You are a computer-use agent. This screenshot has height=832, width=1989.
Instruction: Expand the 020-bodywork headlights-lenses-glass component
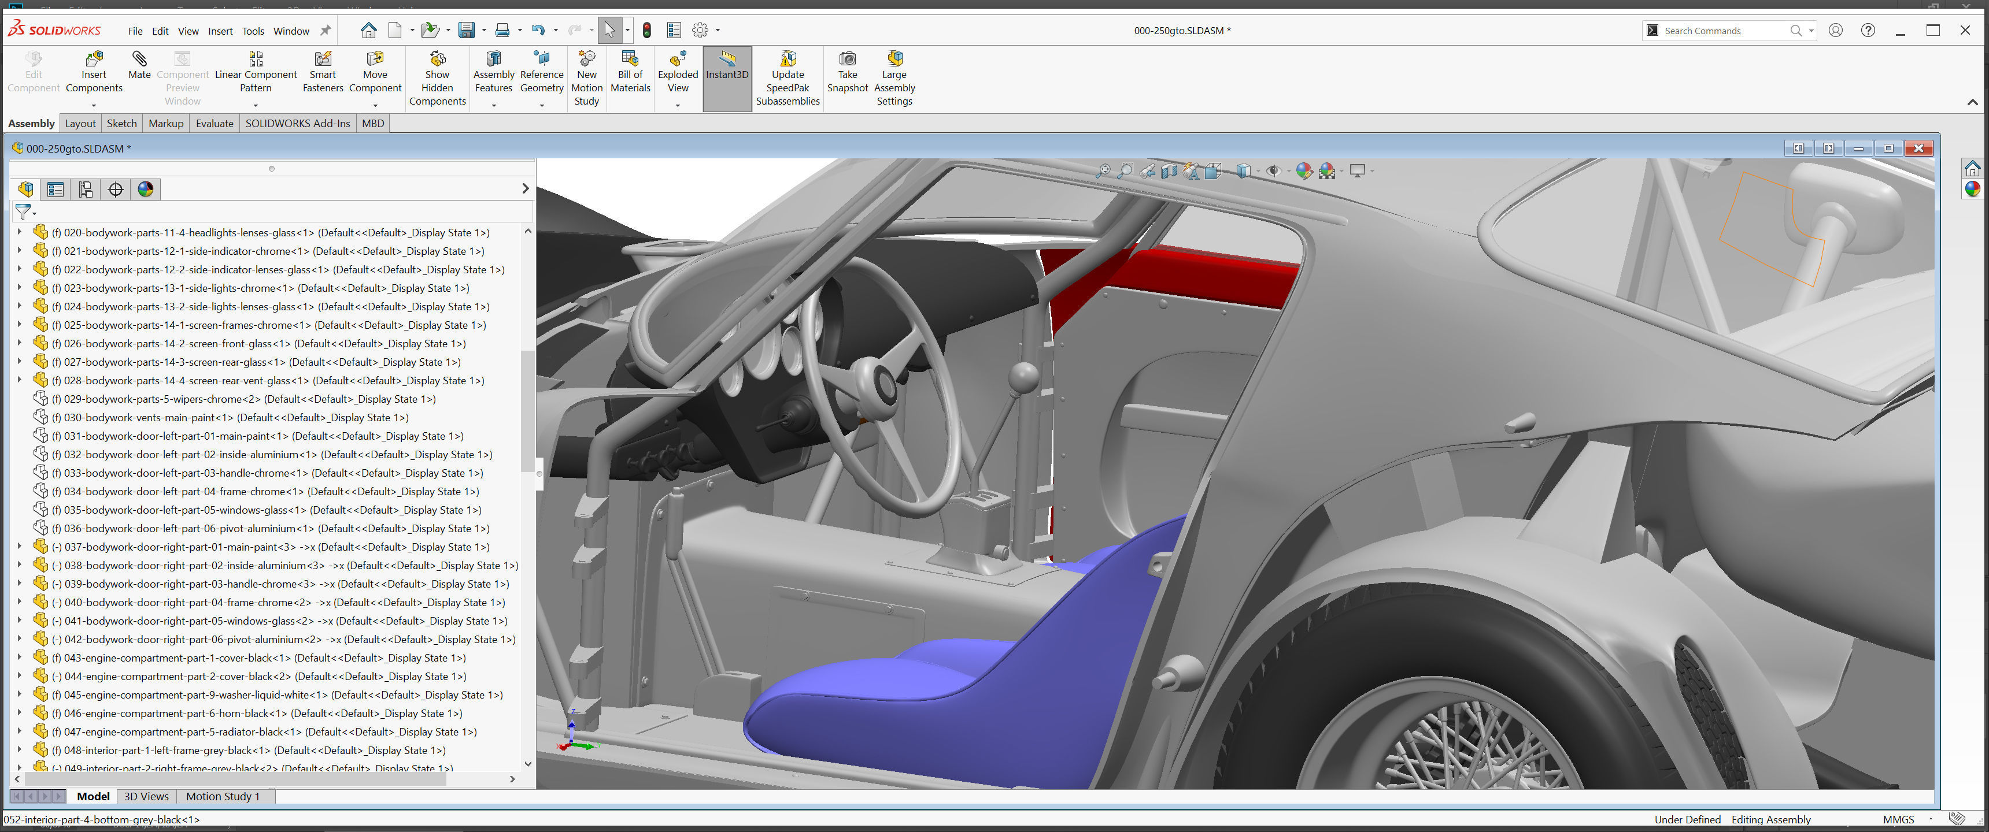tap(19, 232)
